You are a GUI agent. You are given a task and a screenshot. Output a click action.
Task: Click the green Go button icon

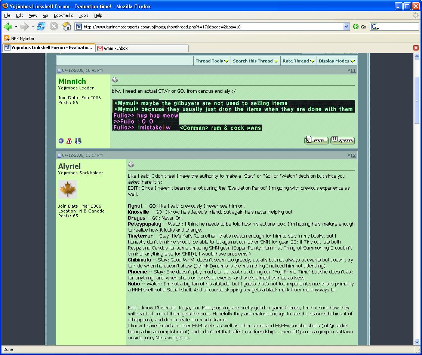tap(356, 27)
